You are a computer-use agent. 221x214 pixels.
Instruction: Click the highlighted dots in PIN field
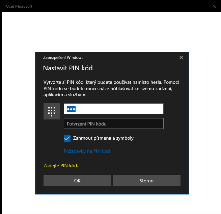[71, 109]
